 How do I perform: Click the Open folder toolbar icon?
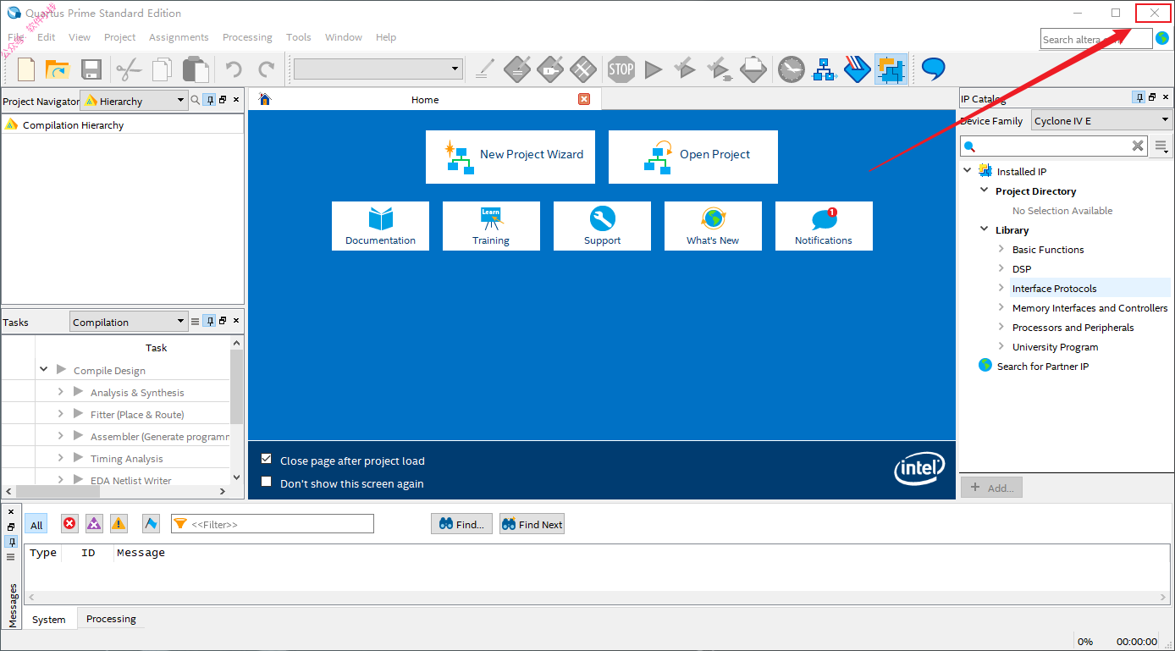point(58,69)
